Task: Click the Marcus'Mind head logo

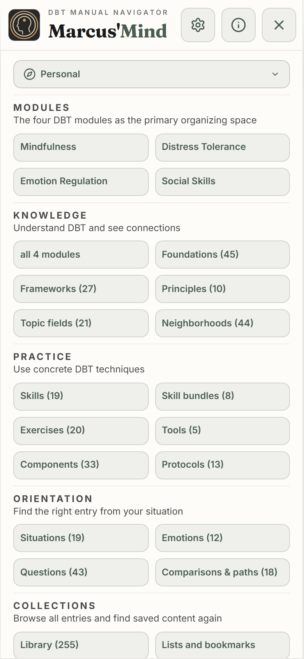Action: pyautogui.click(x=24, y=25)
